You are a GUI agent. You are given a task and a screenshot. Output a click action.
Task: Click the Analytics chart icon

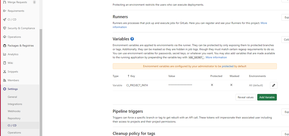click(4, 54)
